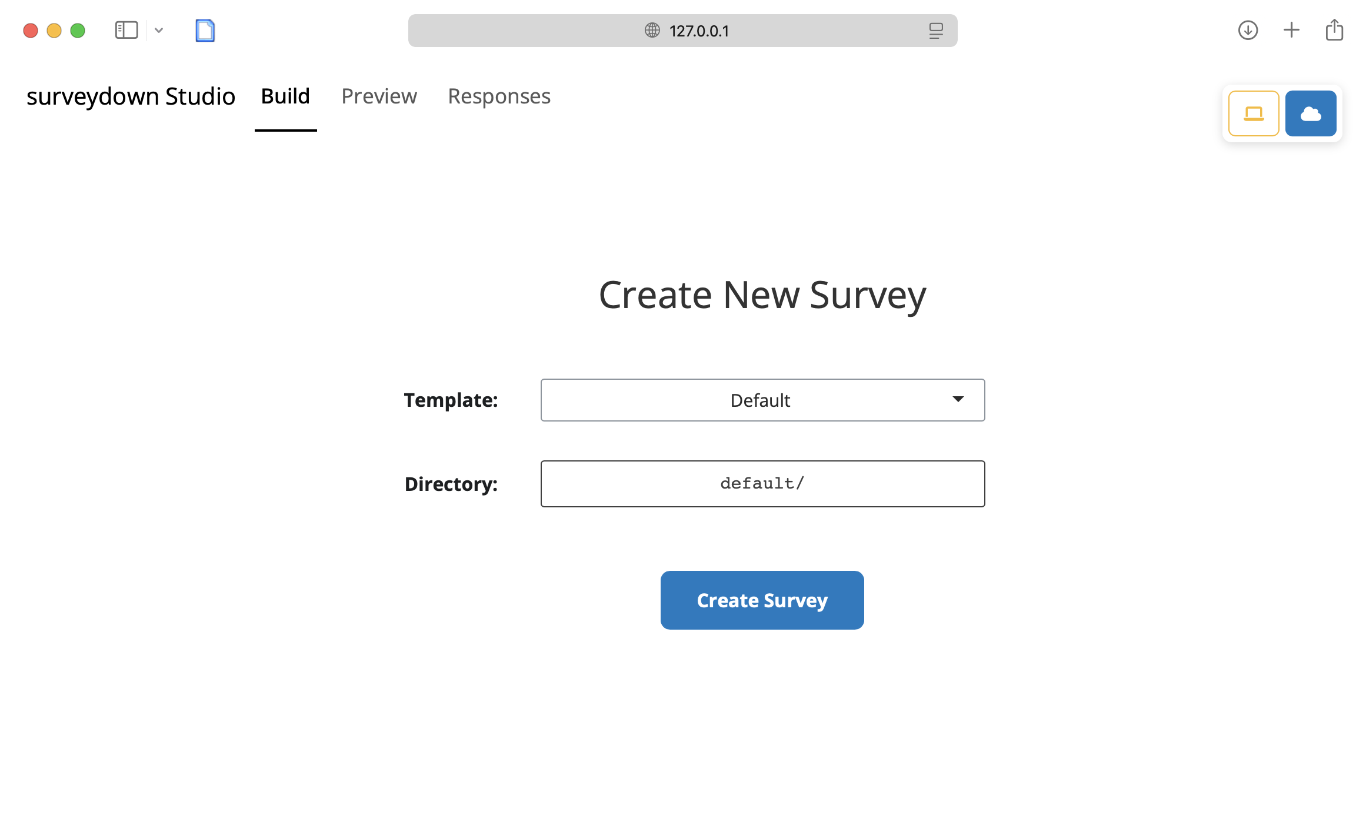The image size is (1366, 816).
Task: Click the globe icon in address bar
Action: click(652, 31)
